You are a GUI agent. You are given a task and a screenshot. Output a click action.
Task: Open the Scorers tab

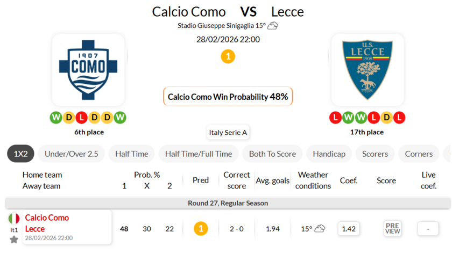click(375, 154)
